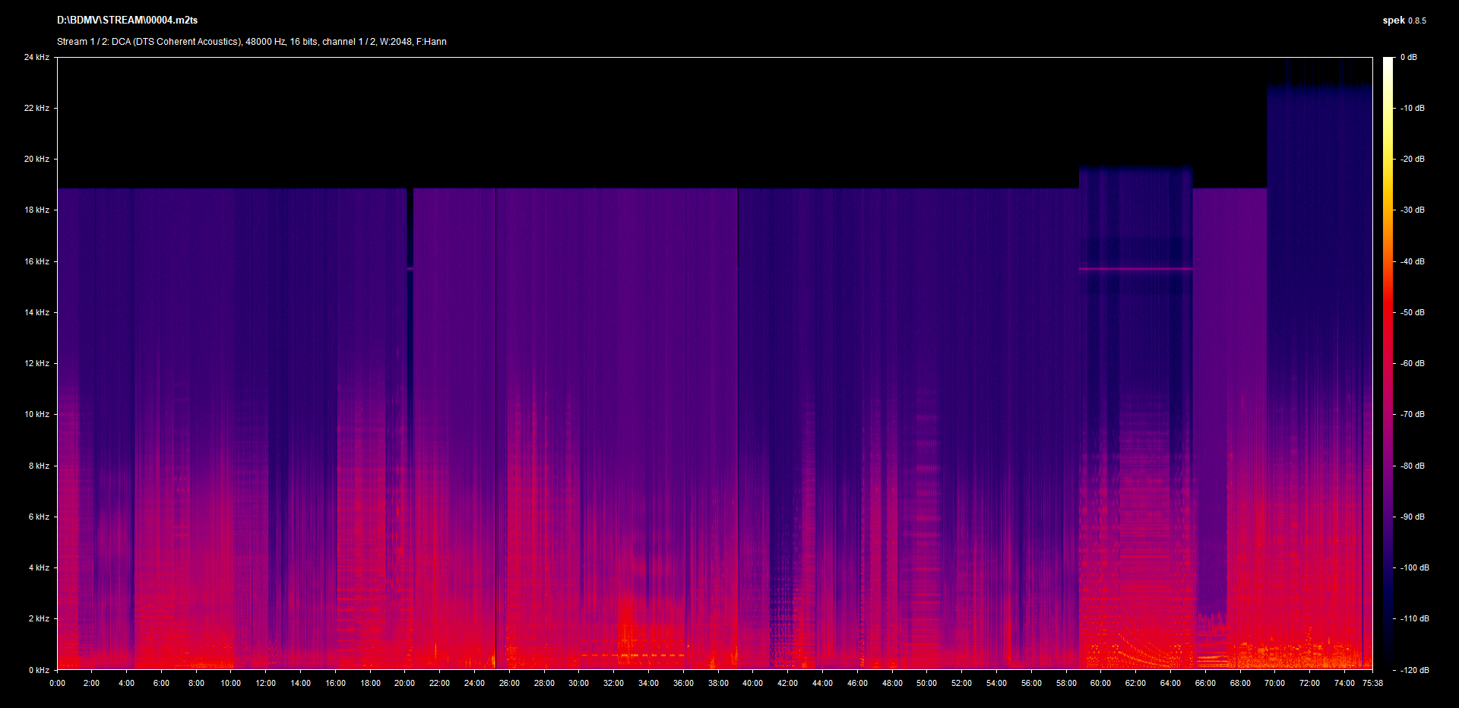Click the 0:00 time axis marker
This screenshot has height=708, width=1459.
coord(57,683)
